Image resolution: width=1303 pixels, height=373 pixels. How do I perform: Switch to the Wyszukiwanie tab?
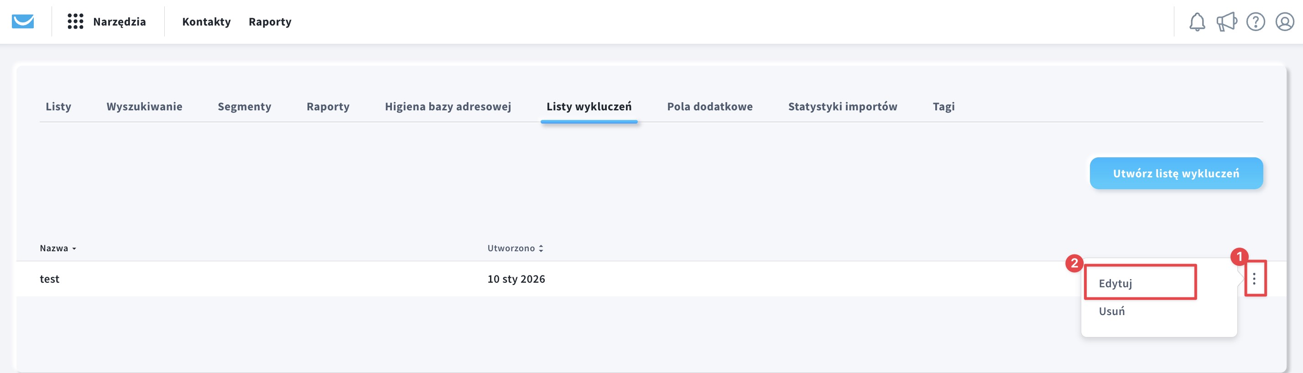click(144, 107)
